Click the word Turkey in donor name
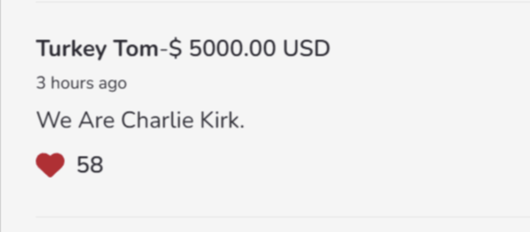This screenshot has width=530, height=232. tap(71, 49)
